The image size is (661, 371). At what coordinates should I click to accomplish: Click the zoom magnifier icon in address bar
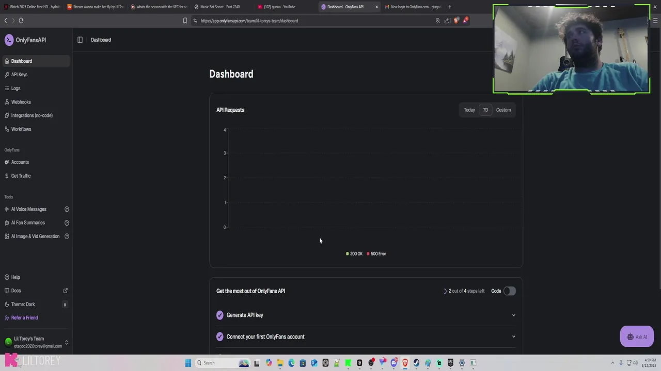pos(437,21)
